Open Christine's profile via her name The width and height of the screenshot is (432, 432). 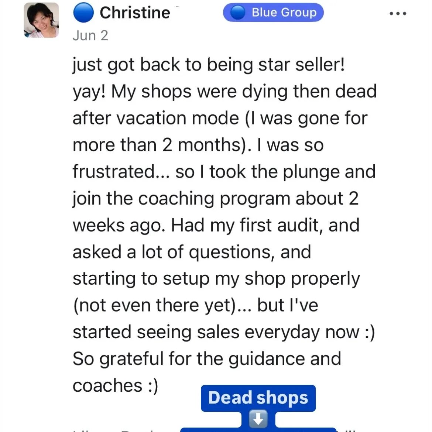pyautogui.click(x=135, y=13)
